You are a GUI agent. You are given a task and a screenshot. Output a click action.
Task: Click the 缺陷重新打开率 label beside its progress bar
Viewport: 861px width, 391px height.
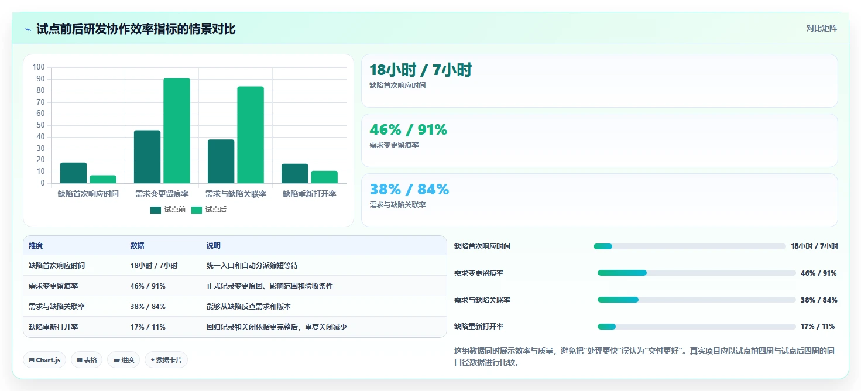479,327
